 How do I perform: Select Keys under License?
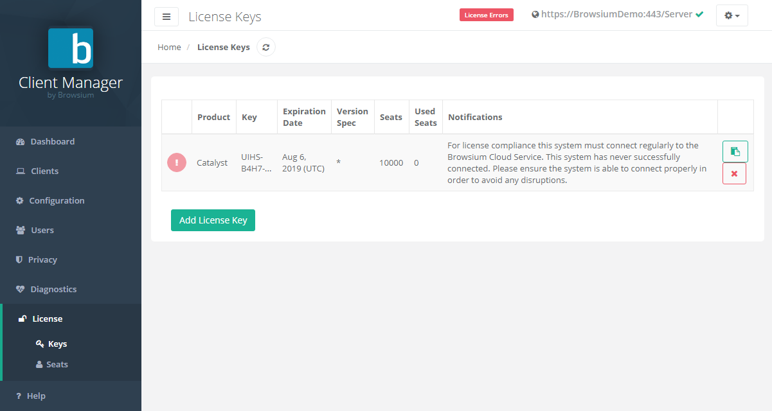pos(57,344)
